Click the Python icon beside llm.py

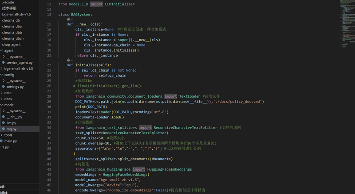pyautogui.click(x=3, y=123)
